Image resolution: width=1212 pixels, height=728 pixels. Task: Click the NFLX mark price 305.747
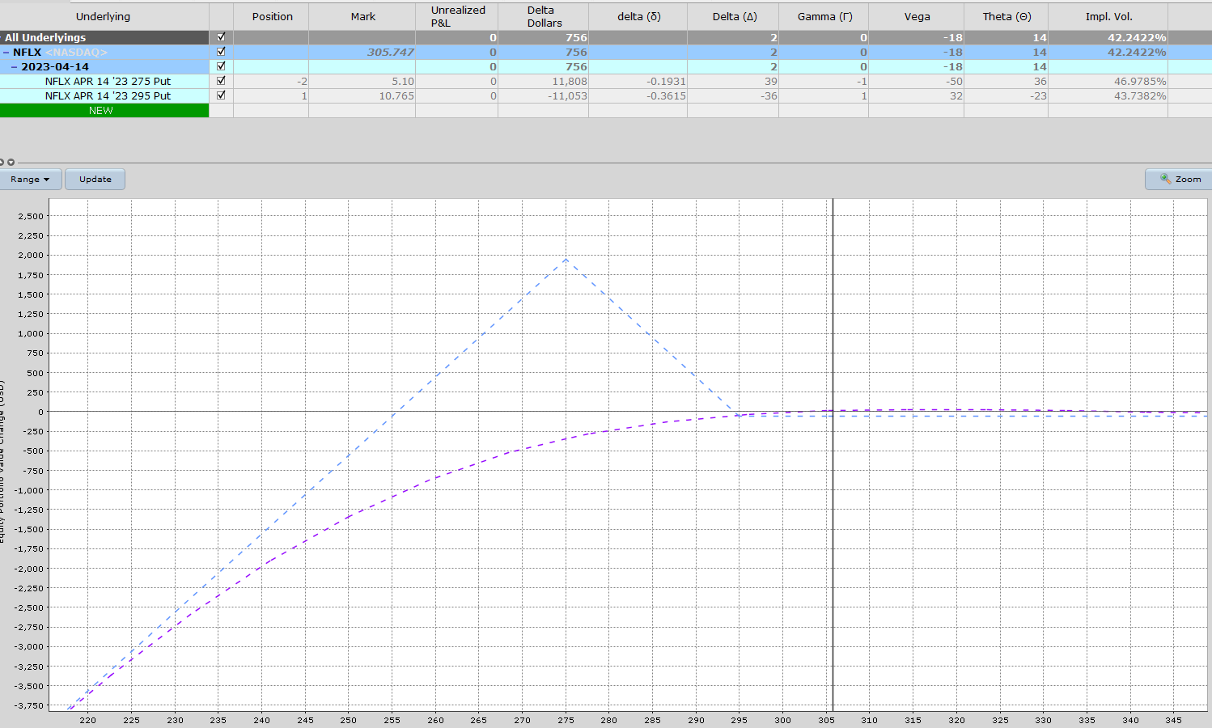click(390, 52)
